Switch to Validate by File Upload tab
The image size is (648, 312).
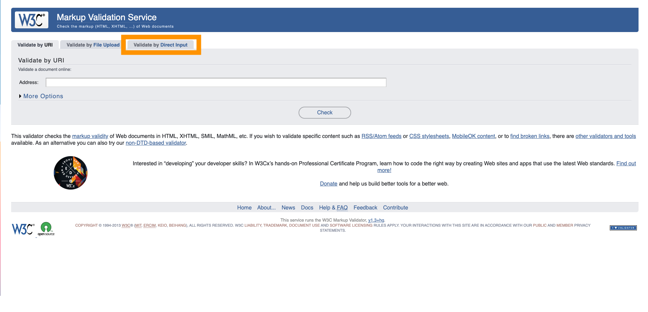pos(93,45)
